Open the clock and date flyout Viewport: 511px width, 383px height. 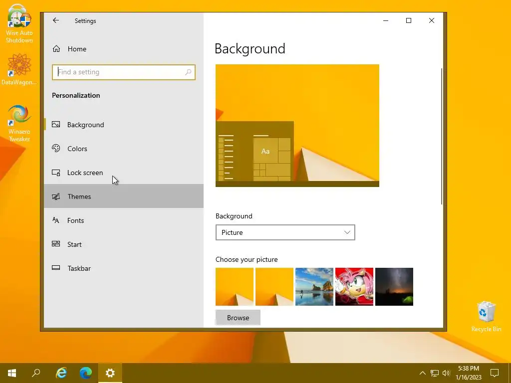click(x=469, y=373)
